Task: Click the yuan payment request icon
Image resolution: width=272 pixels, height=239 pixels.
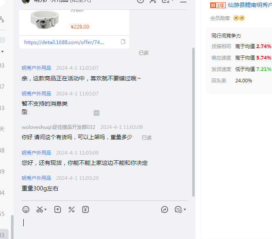Action: point(85,209)
